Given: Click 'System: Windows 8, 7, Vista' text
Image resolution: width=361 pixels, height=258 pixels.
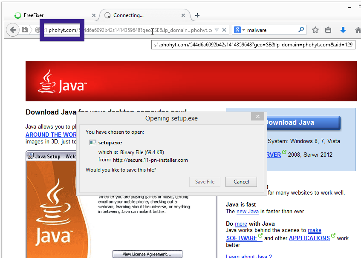Looking at the screenshot, I should pos(303,141).
